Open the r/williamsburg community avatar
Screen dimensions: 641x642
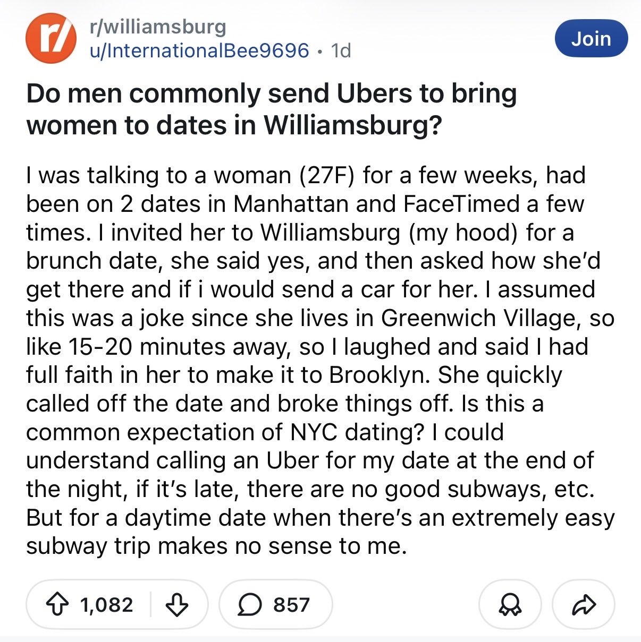(x=50, y=38)
